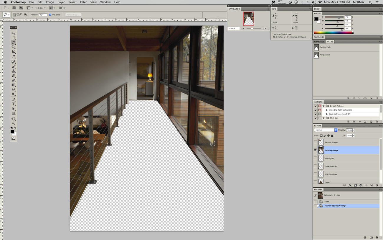Select the Clone Stamp tool
Screen dimensions: 383x240
[x=13, y=71]
